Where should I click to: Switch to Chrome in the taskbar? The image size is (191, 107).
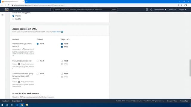pyautogui.click(x=22, y=105)
